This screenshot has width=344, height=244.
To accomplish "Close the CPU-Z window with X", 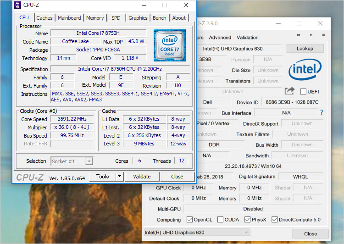I will [186, 5].
